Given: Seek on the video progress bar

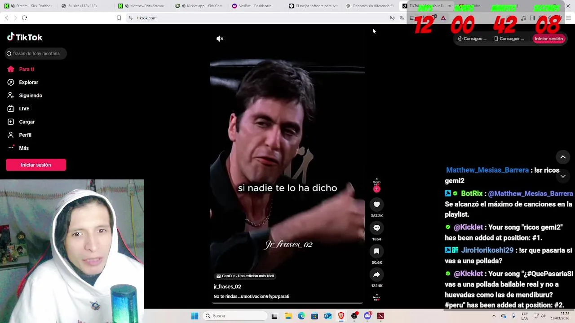Looking at the screenshot, I should pos(287,303).
